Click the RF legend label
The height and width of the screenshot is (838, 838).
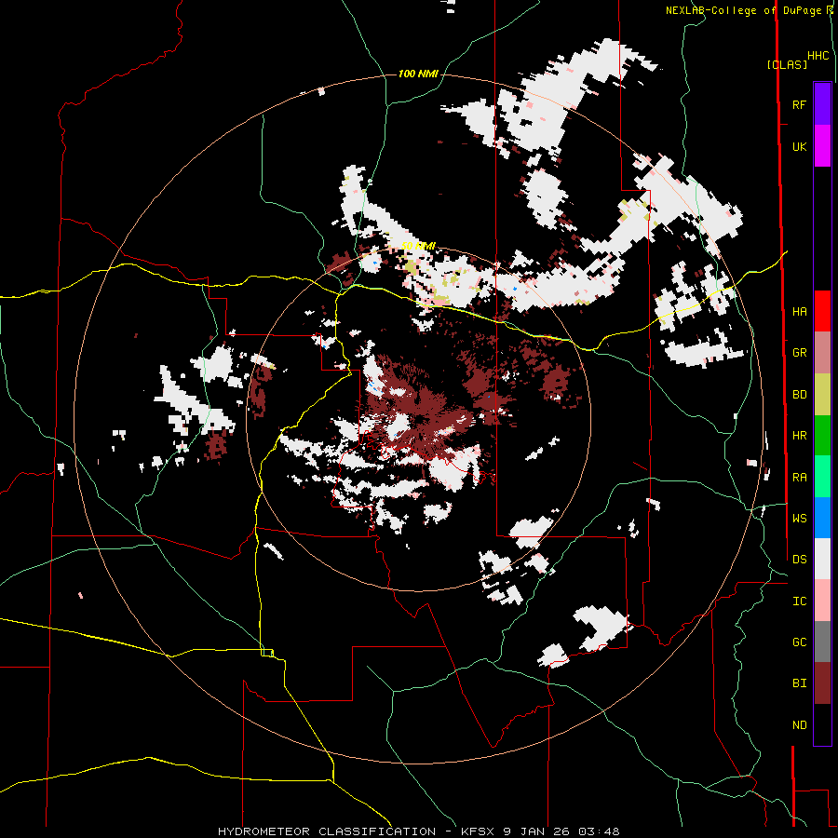click(x=799, y=104)
